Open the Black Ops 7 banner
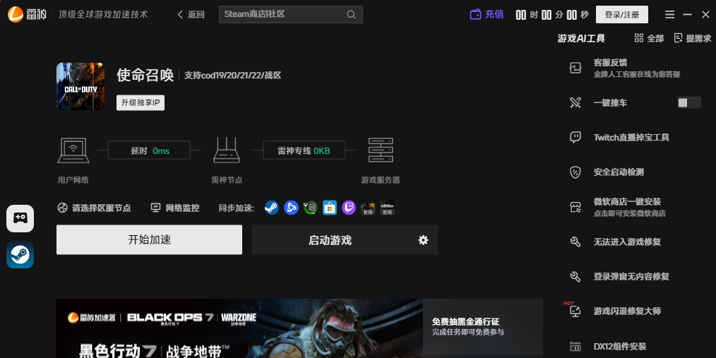 239,328
